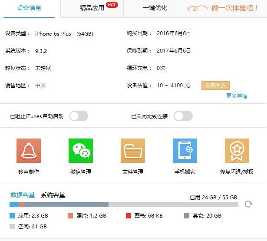Select the device type text iPhone 6s Plus
This screenshot has height=241, width=267.
pyautogui.click(x=53, y=34)
